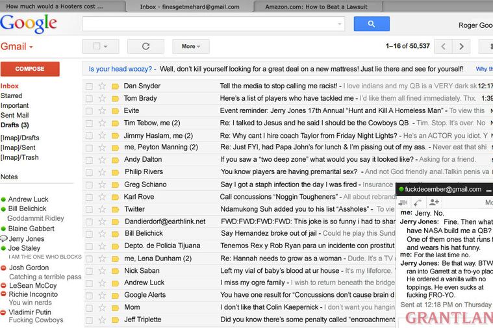Click the blue search magnifier button
This screenshot has width=493, height=328.
point(372,24)
